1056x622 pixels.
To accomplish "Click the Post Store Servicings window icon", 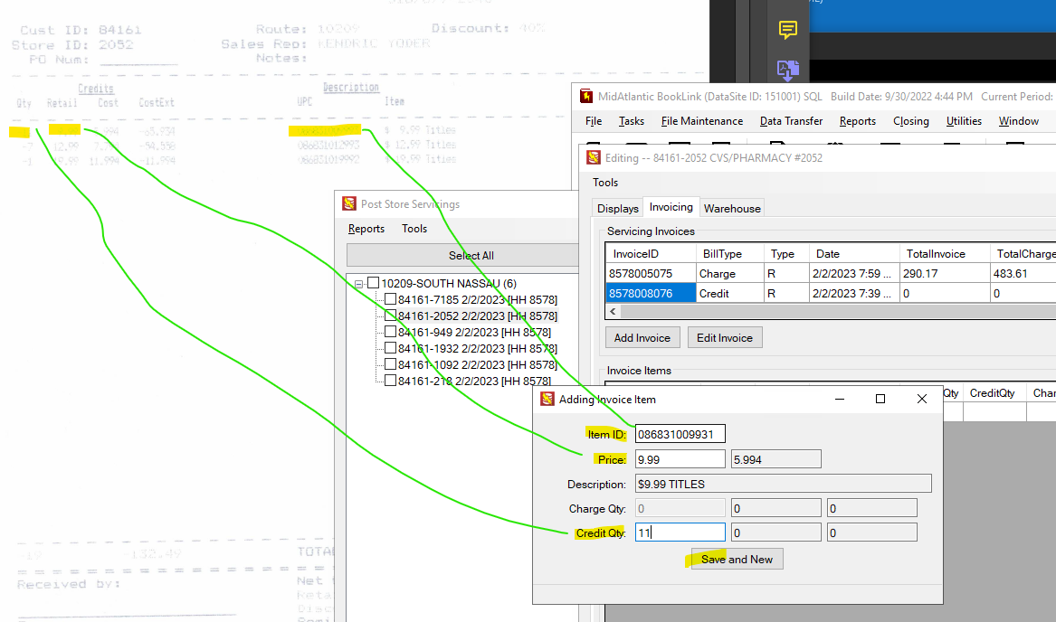I will [x=349, y=204].
